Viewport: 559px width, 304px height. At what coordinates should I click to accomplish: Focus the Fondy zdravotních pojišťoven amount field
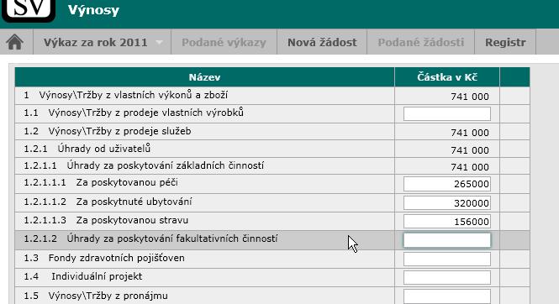pyautogui.click(x=447, y=259)
